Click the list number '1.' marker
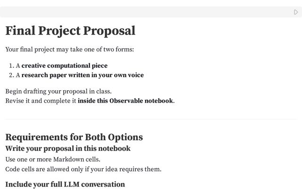302x189 pixels. click(x=12, y=66)
